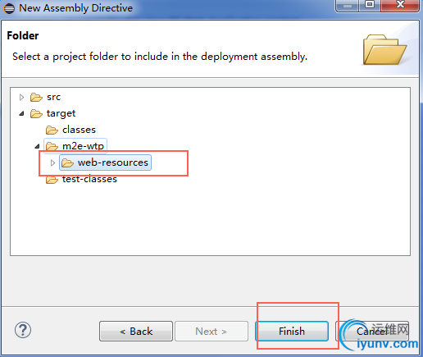Screen dimensions: 423x357
Task: Collapse the target folder node
Action: (21, 113)
